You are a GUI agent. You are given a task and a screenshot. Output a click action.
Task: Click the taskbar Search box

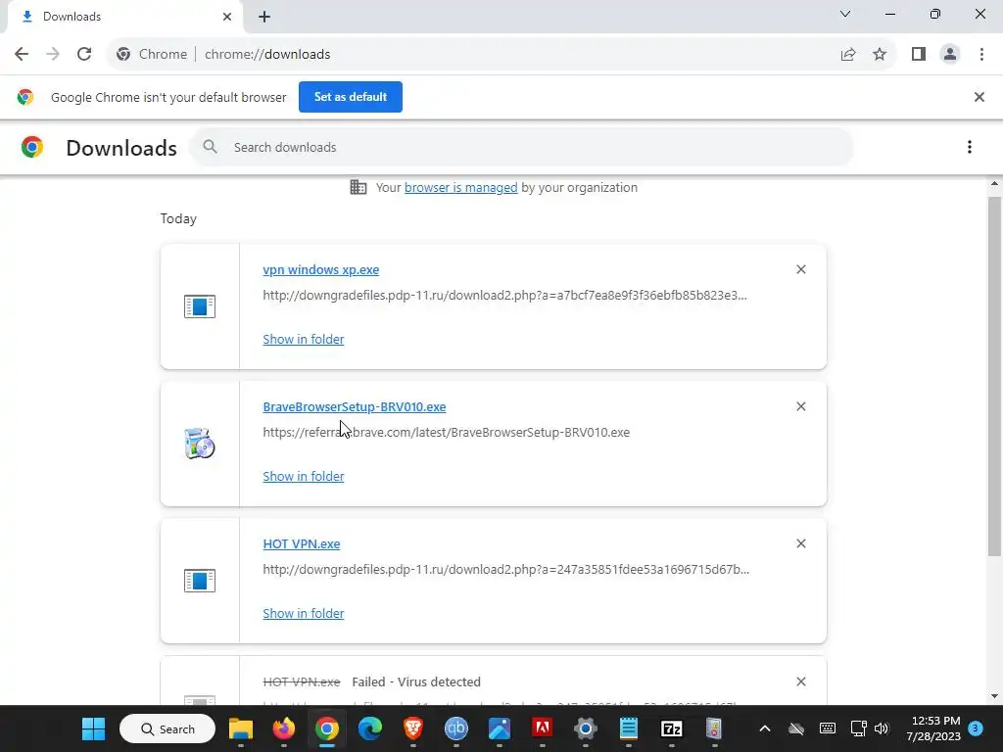(x=167, y=728)
